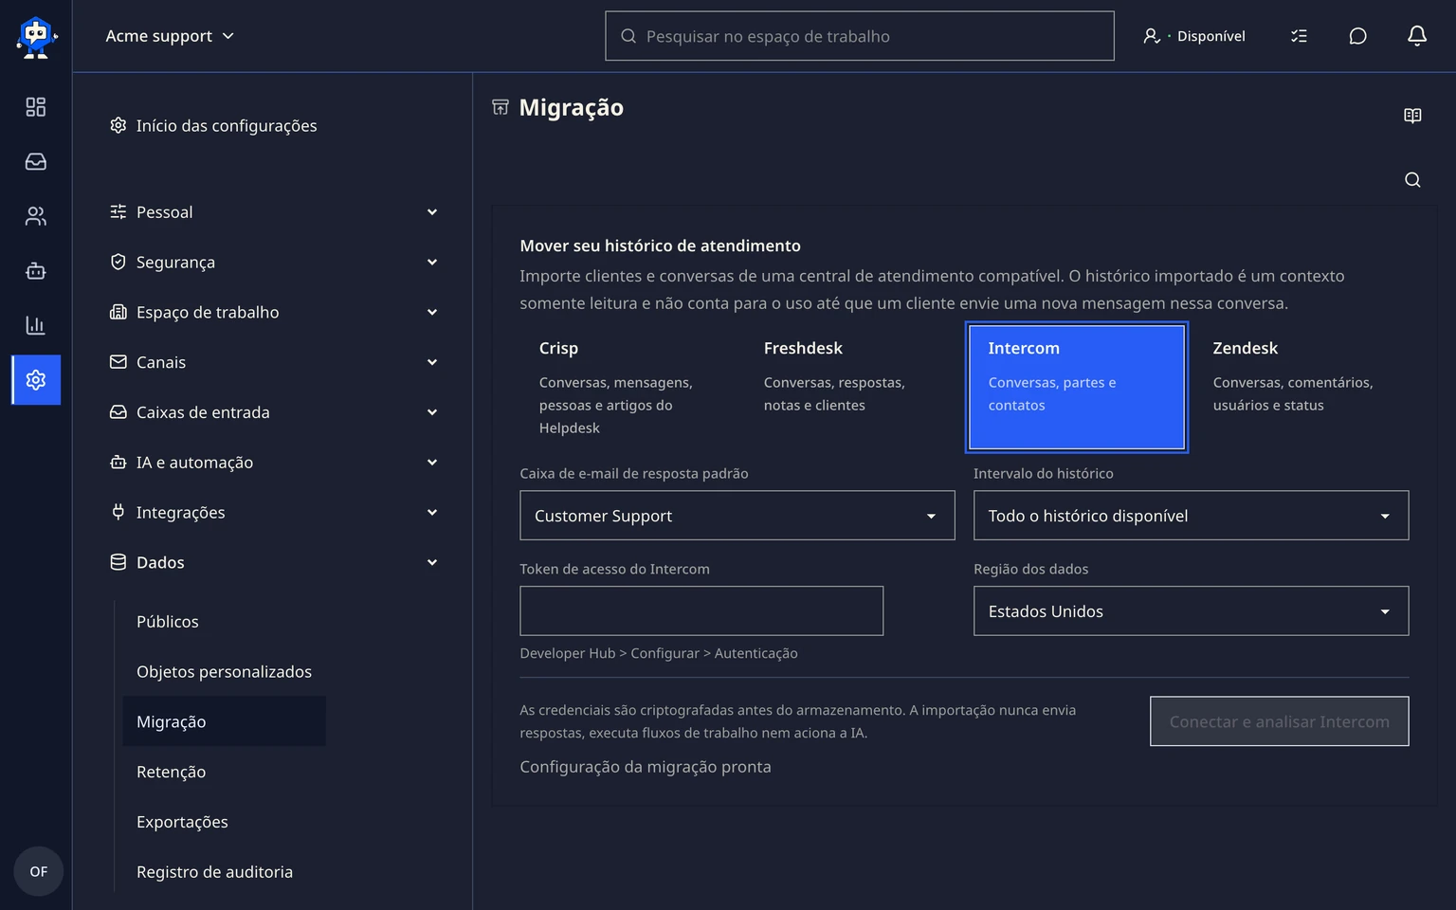The image size is (1456, 910).
Task: Open the Acme support workspace switcher
Action: pos(170,36)
